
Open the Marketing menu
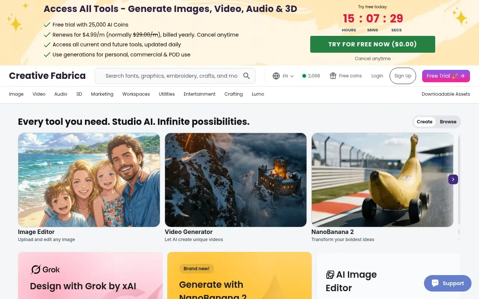[x=102, y=94]
